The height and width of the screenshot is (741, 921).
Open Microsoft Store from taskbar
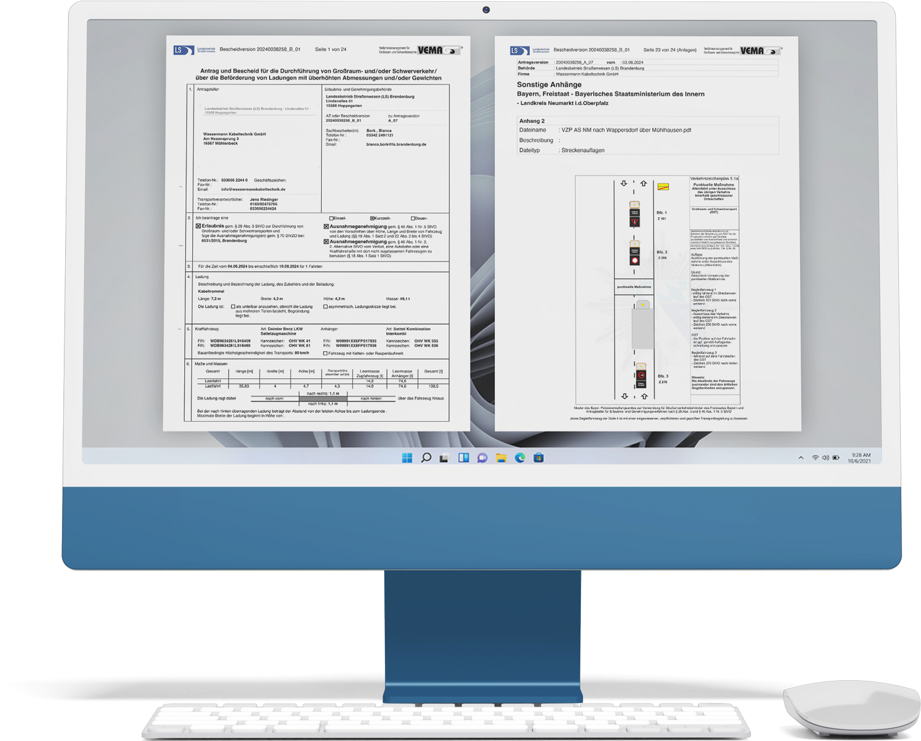[x=538, y=458]
